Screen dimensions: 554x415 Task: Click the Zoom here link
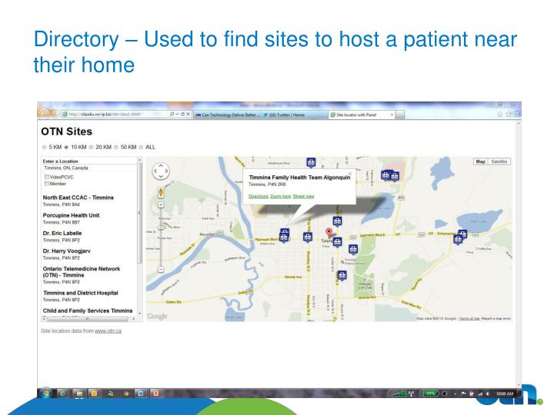click(281, 196)
